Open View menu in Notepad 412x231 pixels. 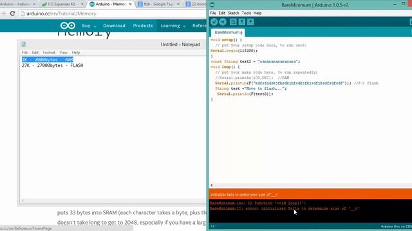click(x=63, y=53)
